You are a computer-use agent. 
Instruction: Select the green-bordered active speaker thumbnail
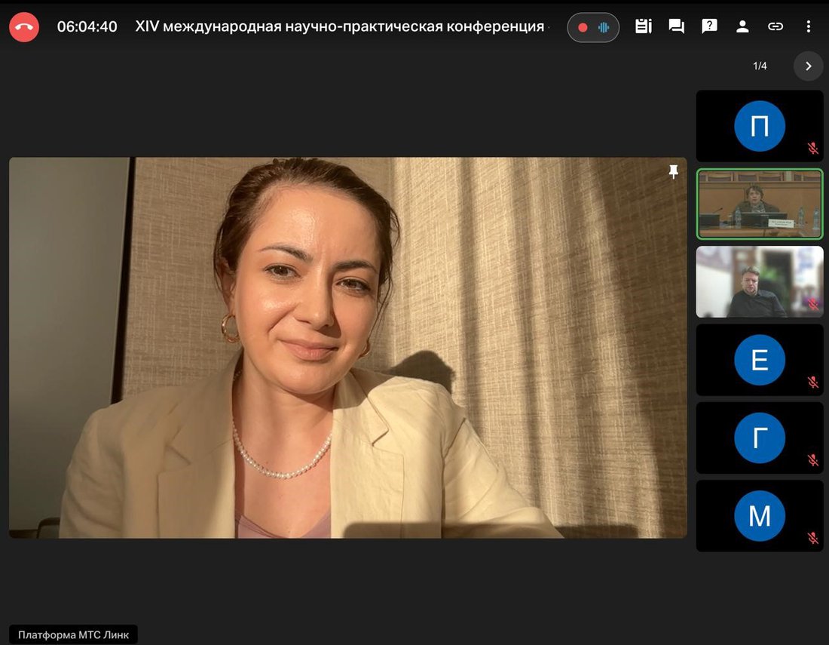pos(759,204)
